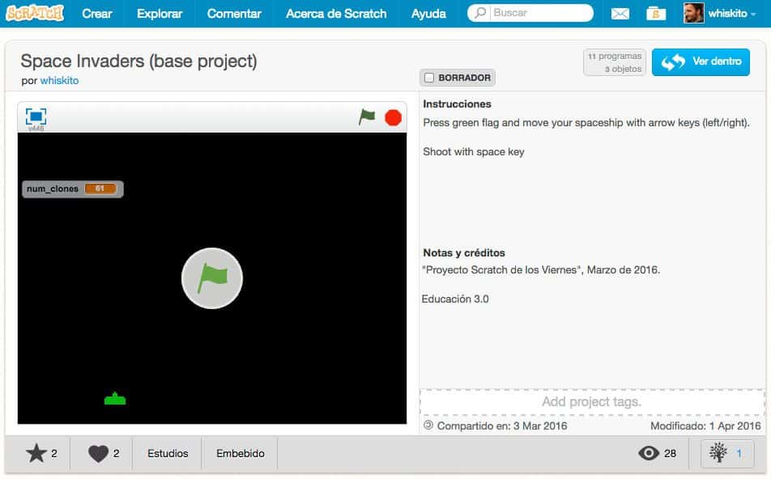Screen dimensions: 771x479
Task: Click the Add project tags field
Action: (591, 402)
